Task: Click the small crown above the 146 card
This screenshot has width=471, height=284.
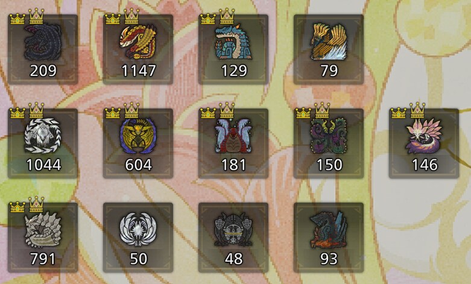Action: click(x=399, y=113)
